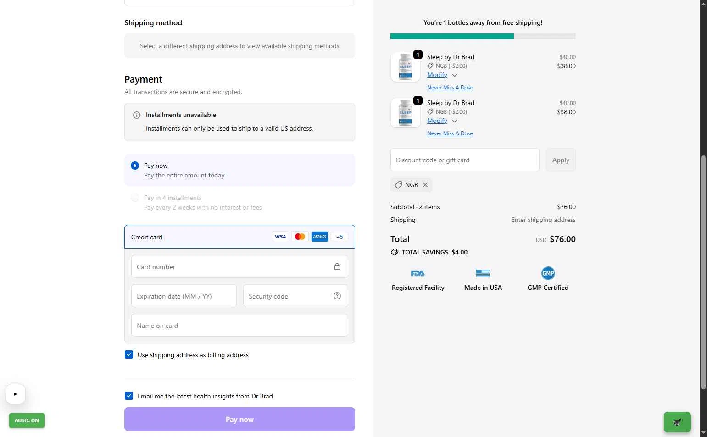Viewport: 707px width, 437px height.
Task: Click the Installments unavailable info icon
Action: pyautogui.click(x=137, y=115)
